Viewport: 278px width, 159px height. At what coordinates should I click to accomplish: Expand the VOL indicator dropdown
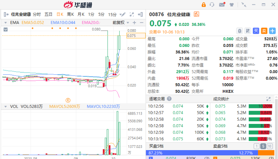pos(6,106)
